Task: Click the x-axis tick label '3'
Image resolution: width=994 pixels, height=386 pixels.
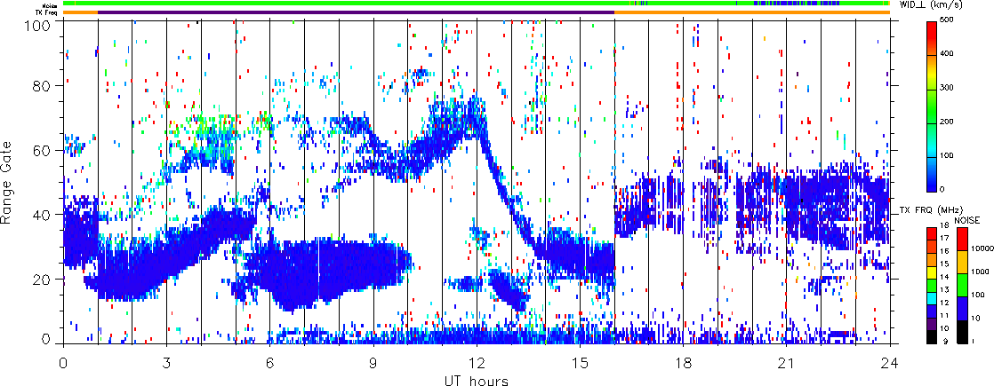Action: tap(167, 363)
